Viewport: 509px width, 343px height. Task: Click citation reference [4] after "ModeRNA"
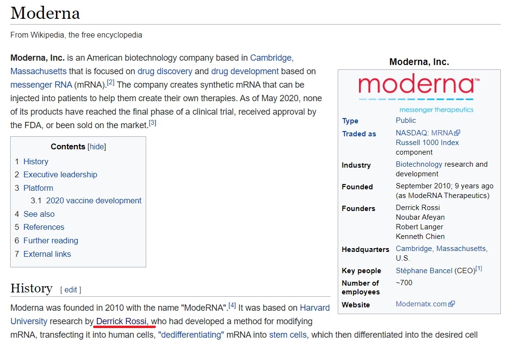point(232,305)
